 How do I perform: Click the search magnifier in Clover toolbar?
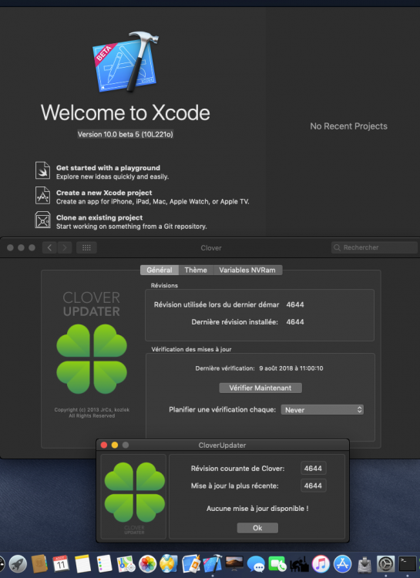pos(337,247)
